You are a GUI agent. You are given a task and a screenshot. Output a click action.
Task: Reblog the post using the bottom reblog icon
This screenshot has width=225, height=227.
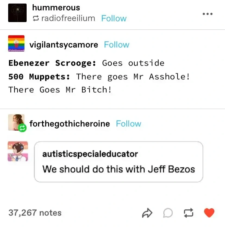coord(189,213)
